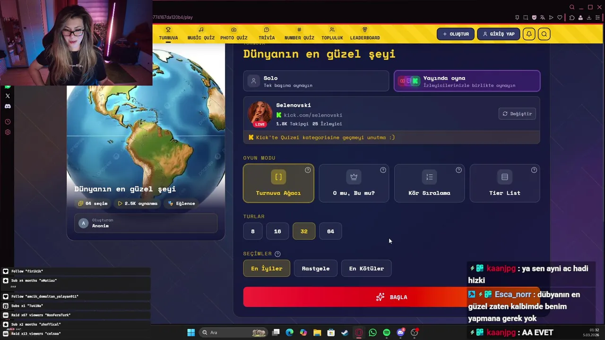
Task: Go to the Leaderboard tab
Action: (365, 34)
